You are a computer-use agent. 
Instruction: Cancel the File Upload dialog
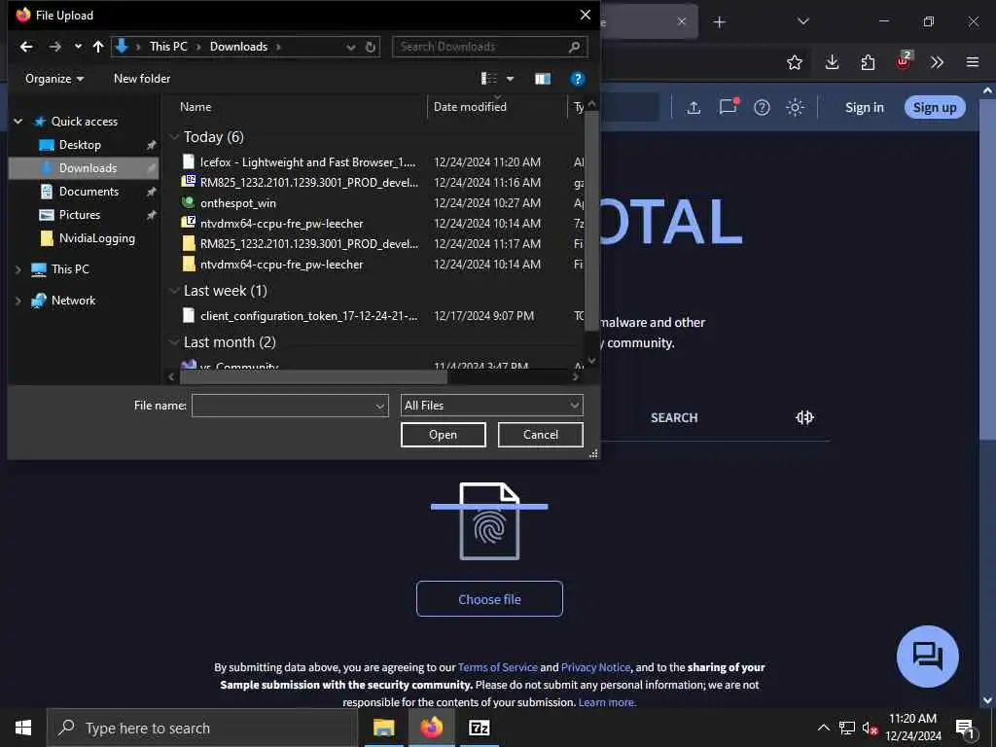pos(540,435)
